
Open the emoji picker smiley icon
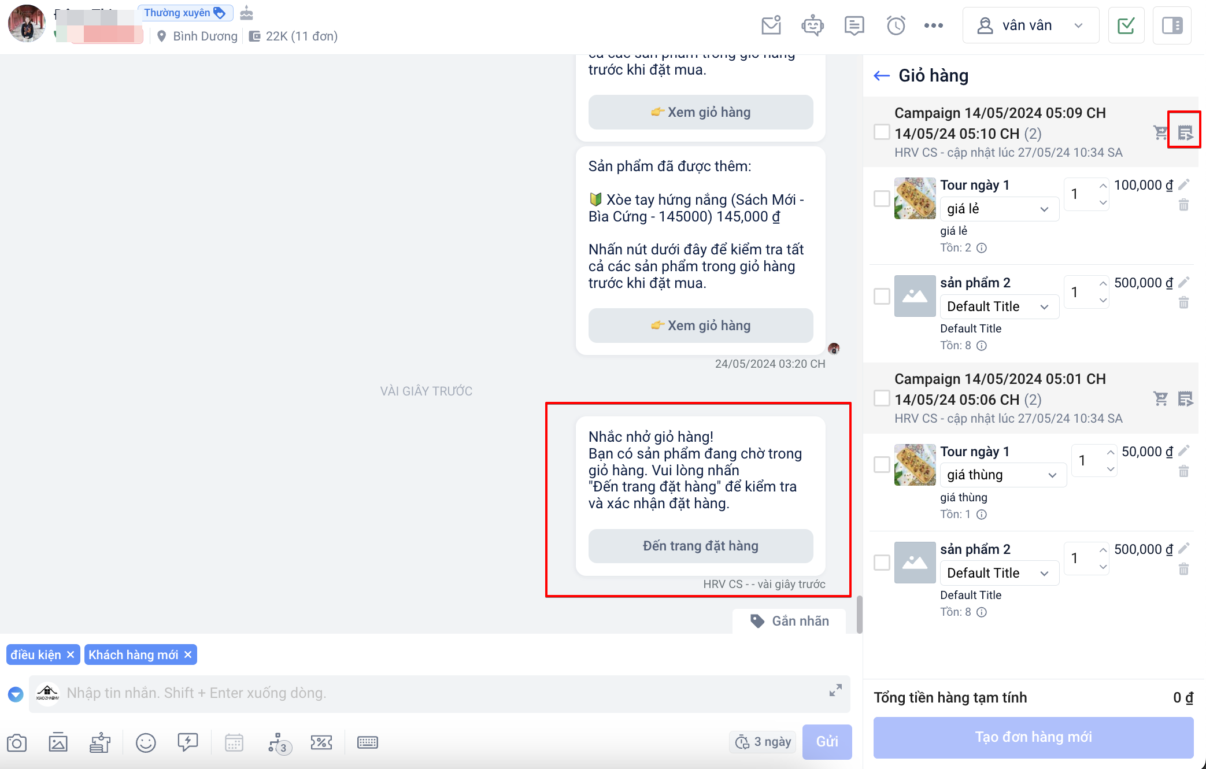point(146,742)
